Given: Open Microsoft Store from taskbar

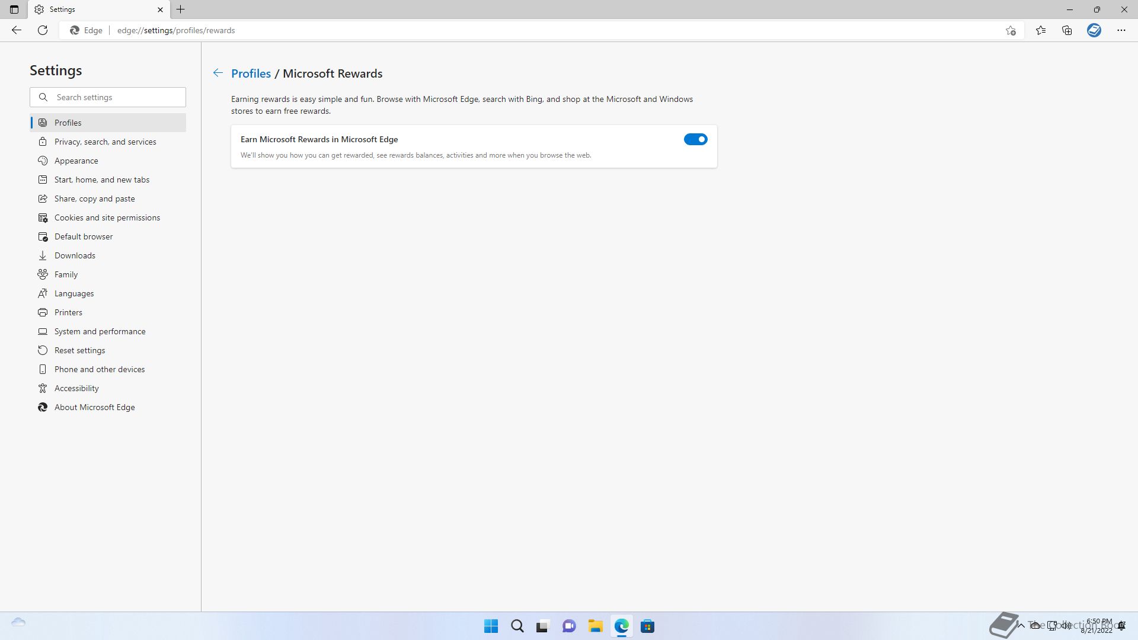Looking at the screenshot, I should click(x=647, y=626).
